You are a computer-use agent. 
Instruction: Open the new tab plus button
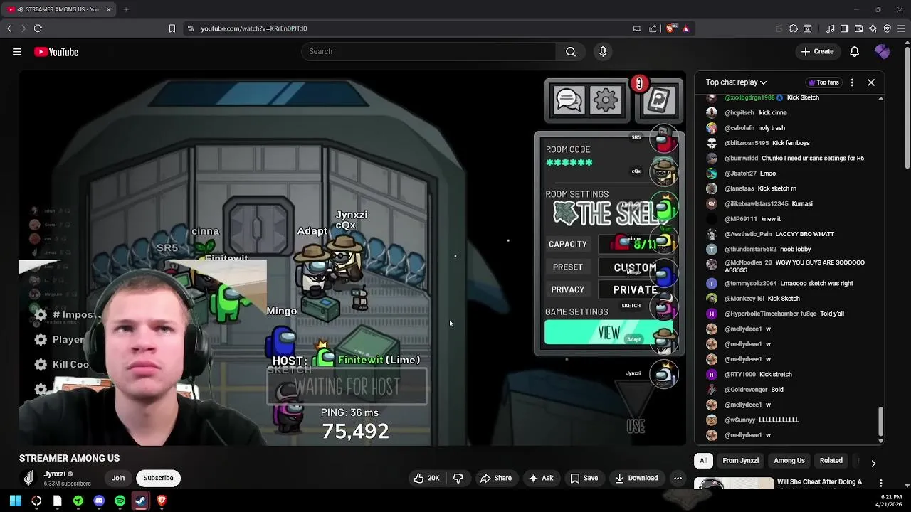point(126,9)
